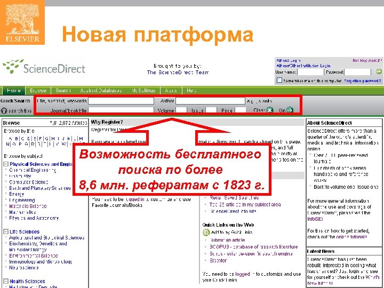Browse titles starting with letter N

tap(7, 144)
